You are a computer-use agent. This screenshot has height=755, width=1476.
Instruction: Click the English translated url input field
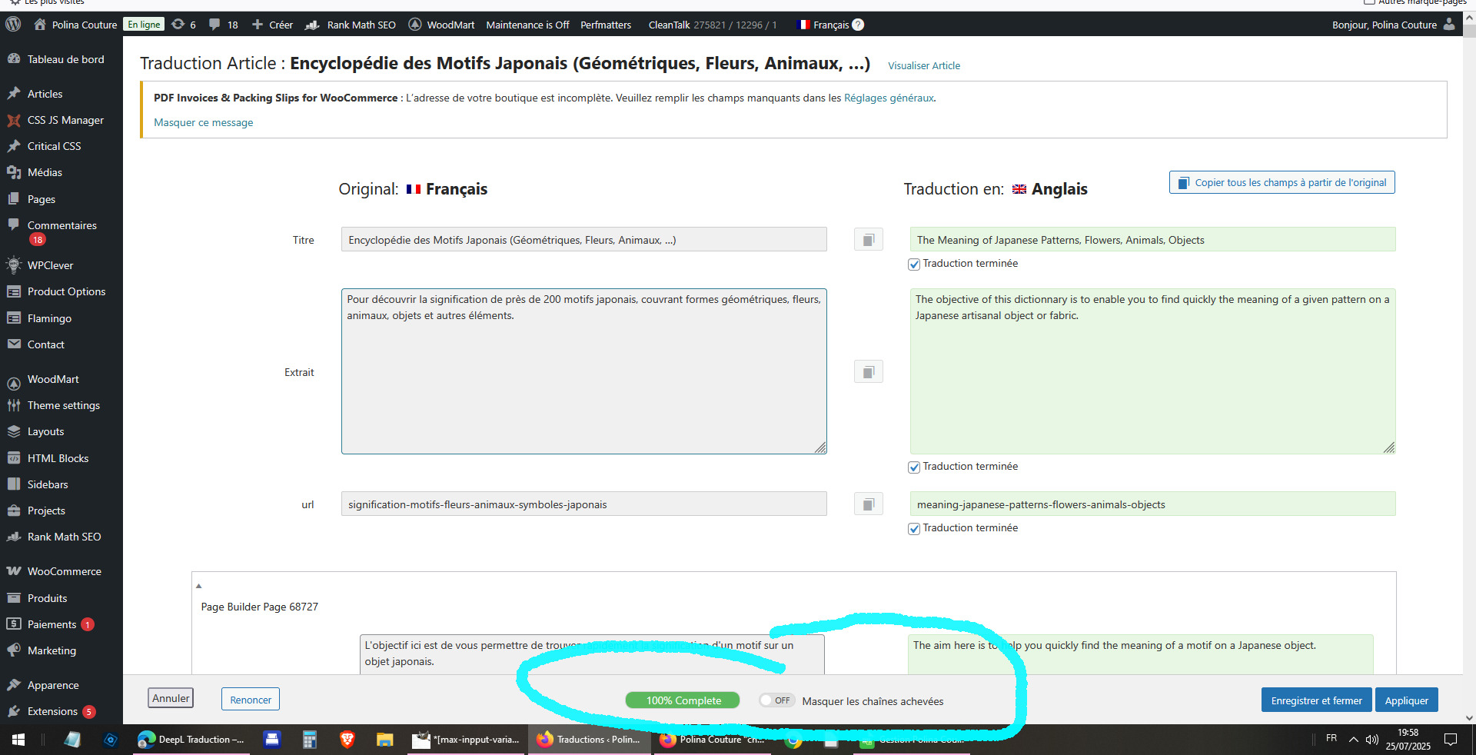pyautogui.click(x=1152, y=504)
